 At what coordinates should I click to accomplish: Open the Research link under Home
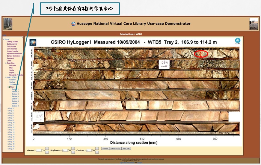click(10, 58)
